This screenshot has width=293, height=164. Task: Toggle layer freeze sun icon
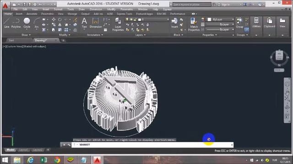131,19
